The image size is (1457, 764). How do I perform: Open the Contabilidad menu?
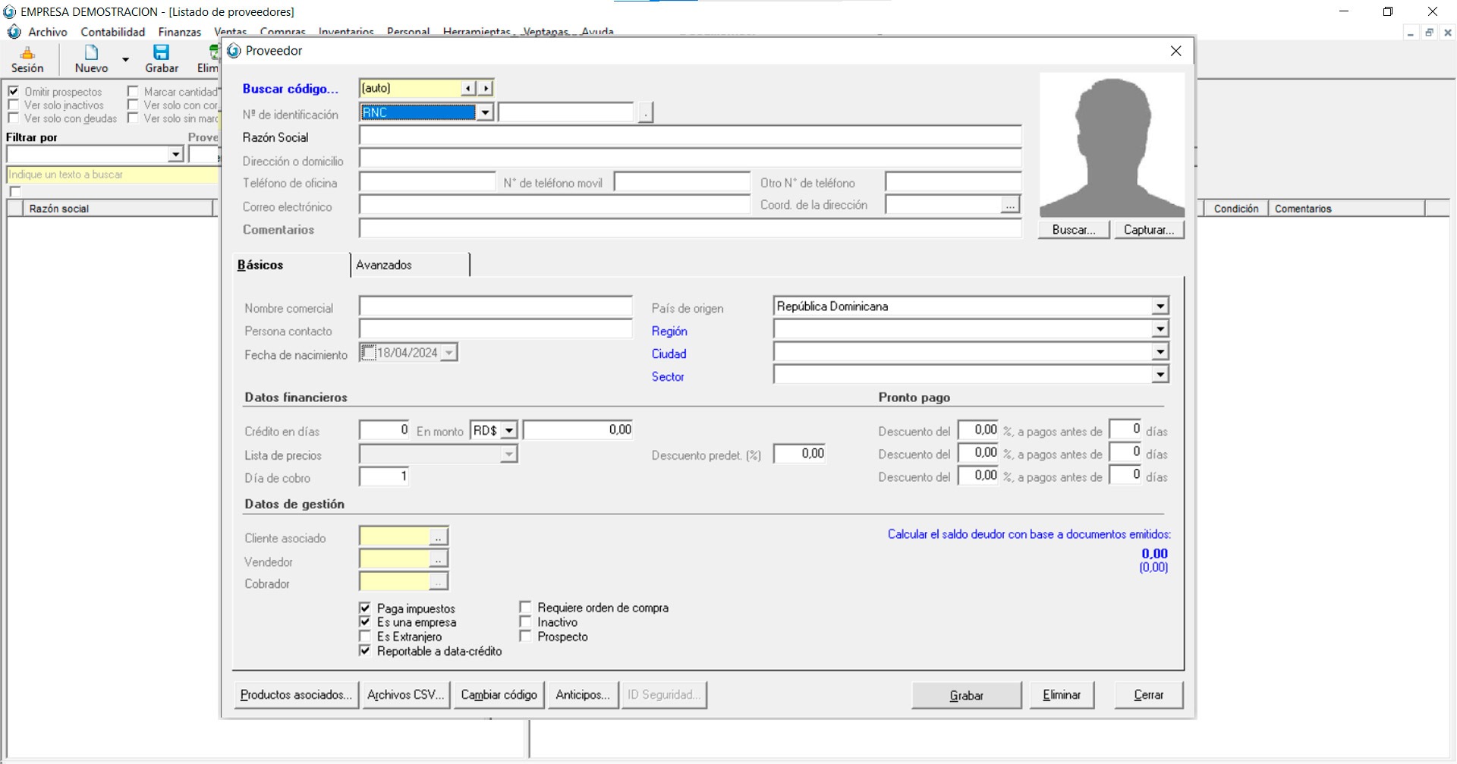click(x=112, y=32)
